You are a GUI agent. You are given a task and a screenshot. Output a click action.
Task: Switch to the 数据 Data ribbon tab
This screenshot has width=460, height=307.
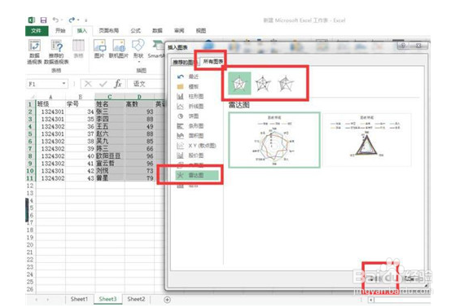157,30
